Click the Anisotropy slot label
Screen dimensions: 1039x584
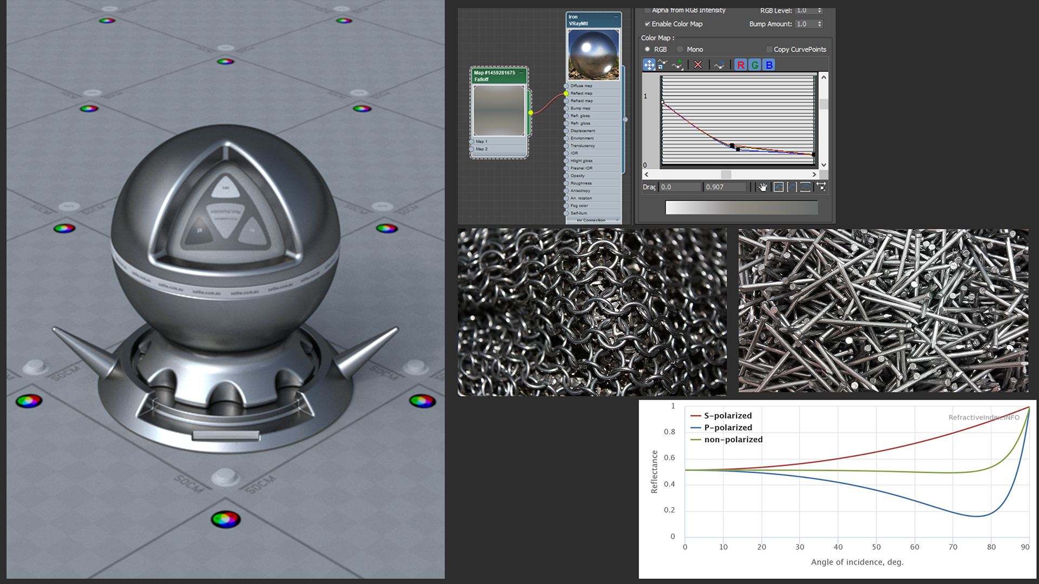(x=581, y=191)
